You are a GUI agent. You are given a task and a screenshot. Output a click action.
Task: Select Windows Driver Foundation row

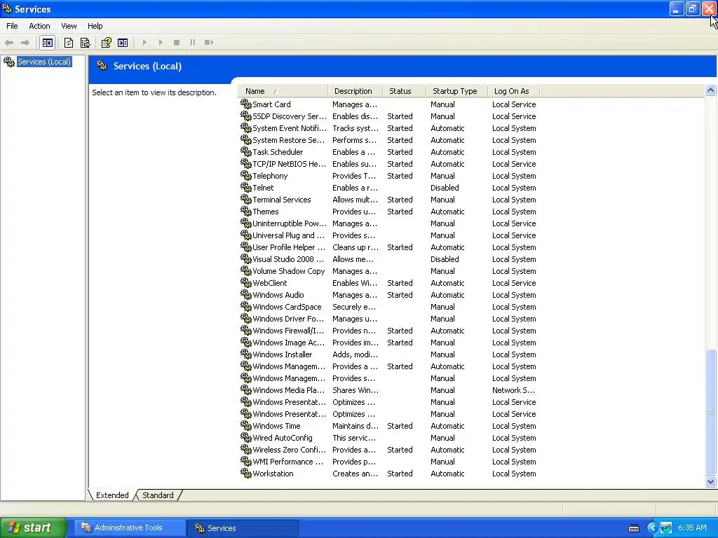pyautogui.click(x=388, y=319)
